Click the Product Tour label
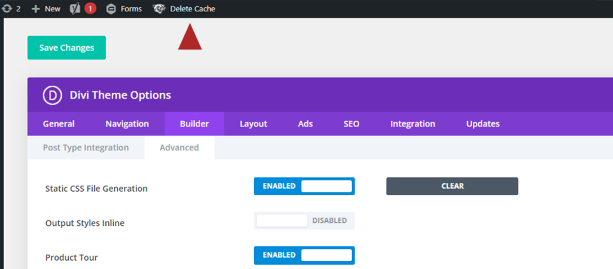 (x=72, y=258)
